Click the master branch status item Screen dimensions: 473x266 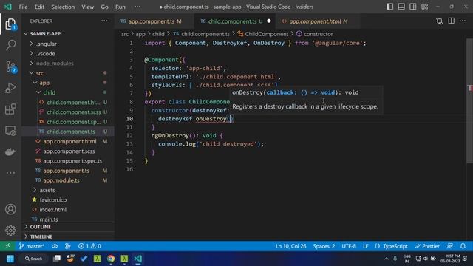(31, 246)
